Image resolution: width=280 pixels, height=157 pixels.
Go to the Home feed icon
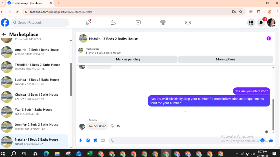click(88, 23)
